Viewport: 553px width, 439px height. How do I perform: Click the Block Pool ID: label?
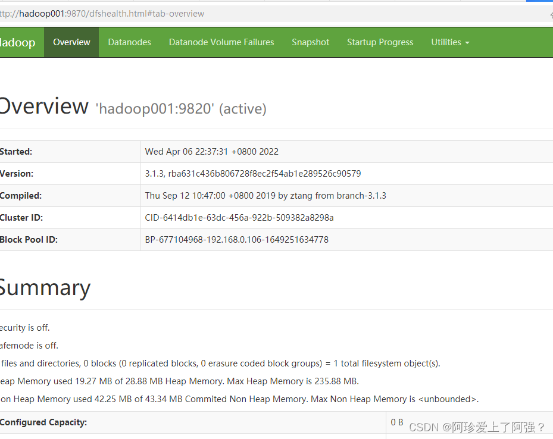(29, 240)
